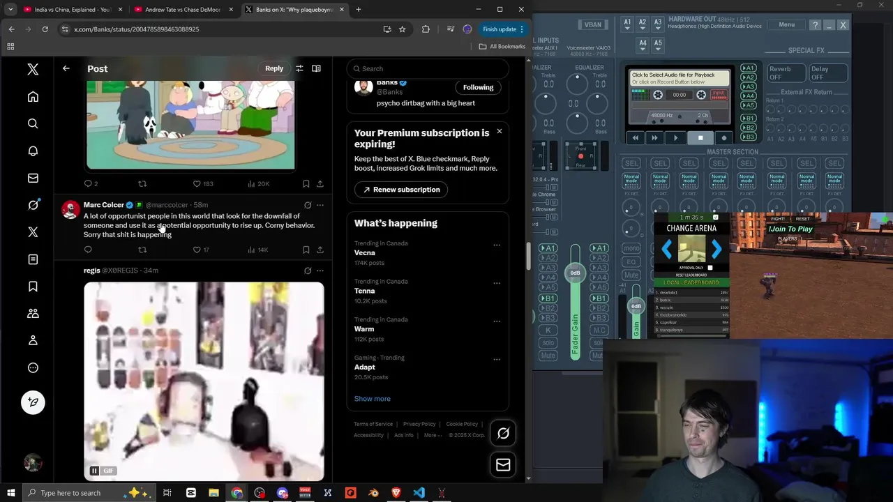Click Finish update in Chrome
The width and height of the screenshot is (893, 502).
[x=500, y=29]
